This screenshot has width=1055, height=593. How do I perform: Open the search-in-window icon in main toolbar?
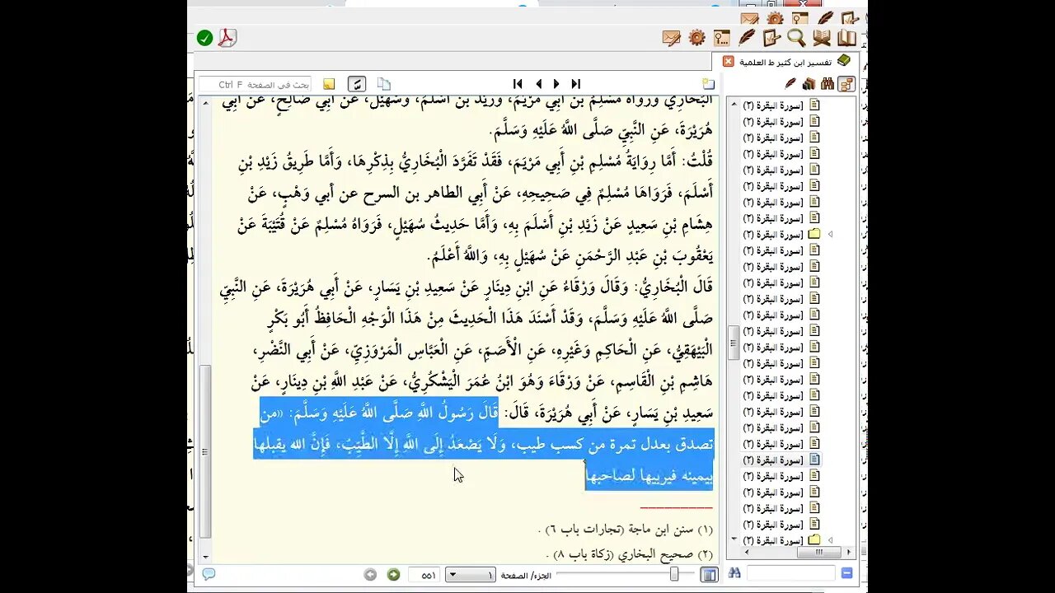(722, 38)
